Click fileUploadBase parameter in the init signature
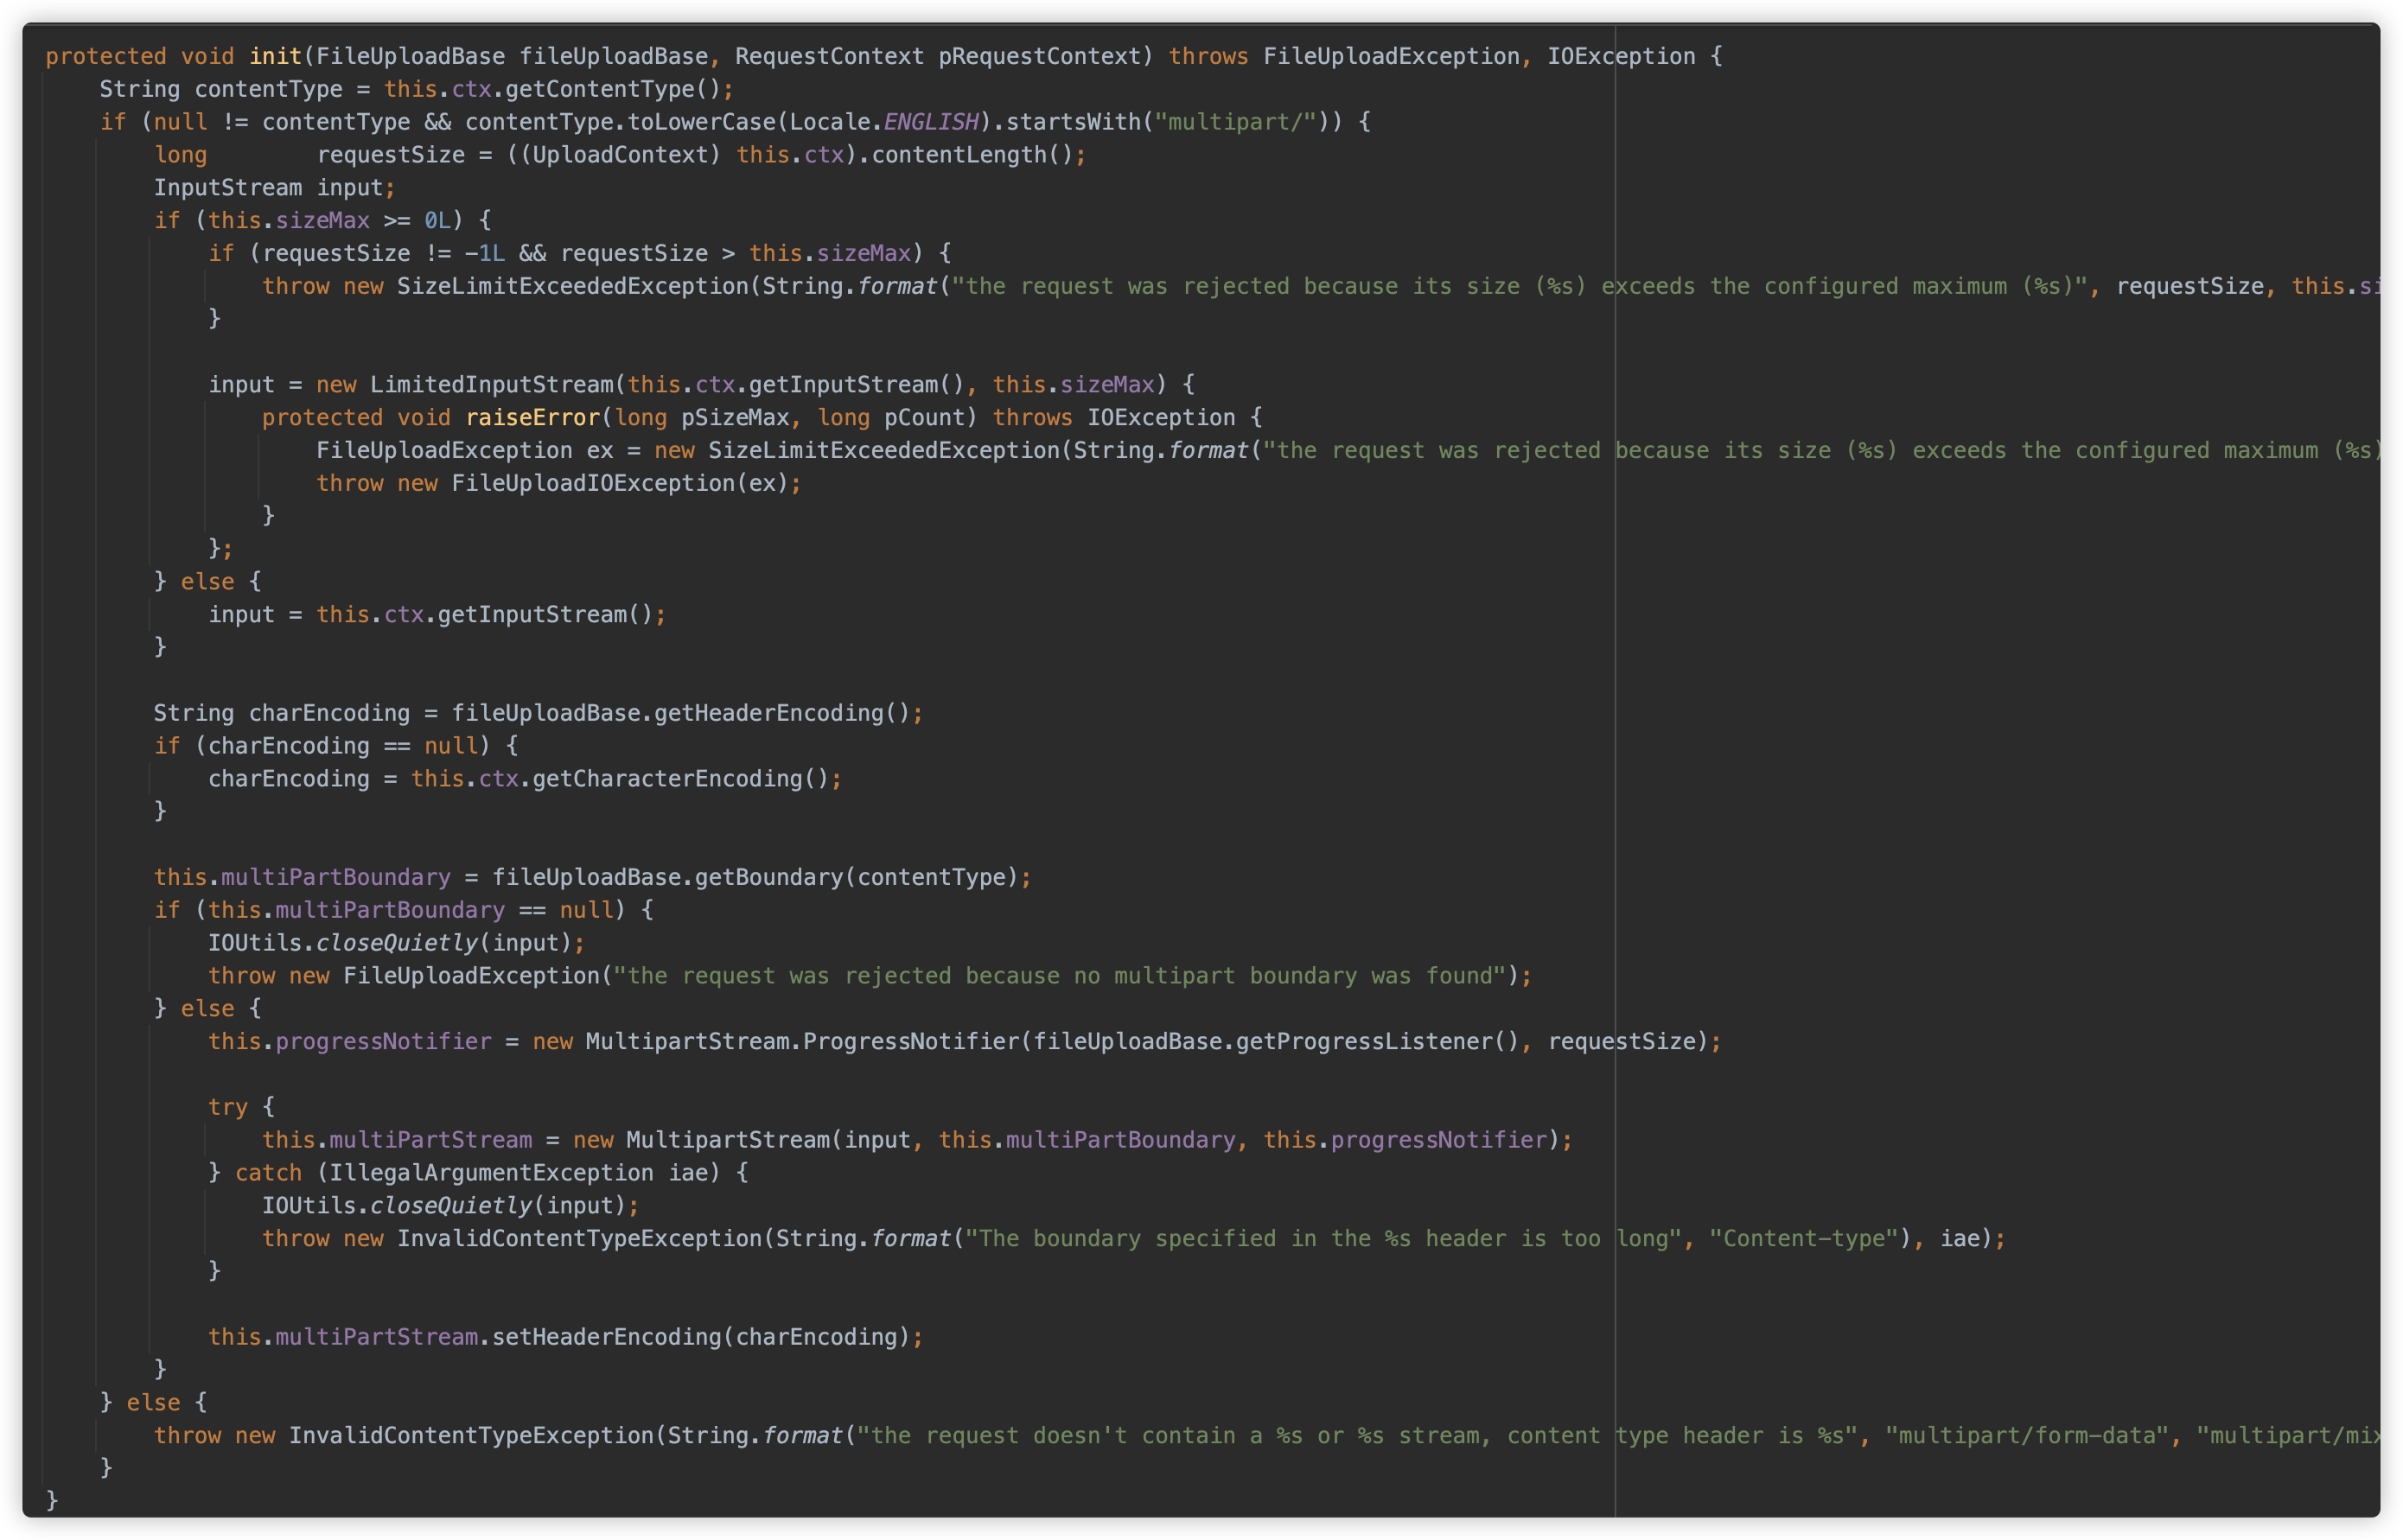 click(613, 56)
